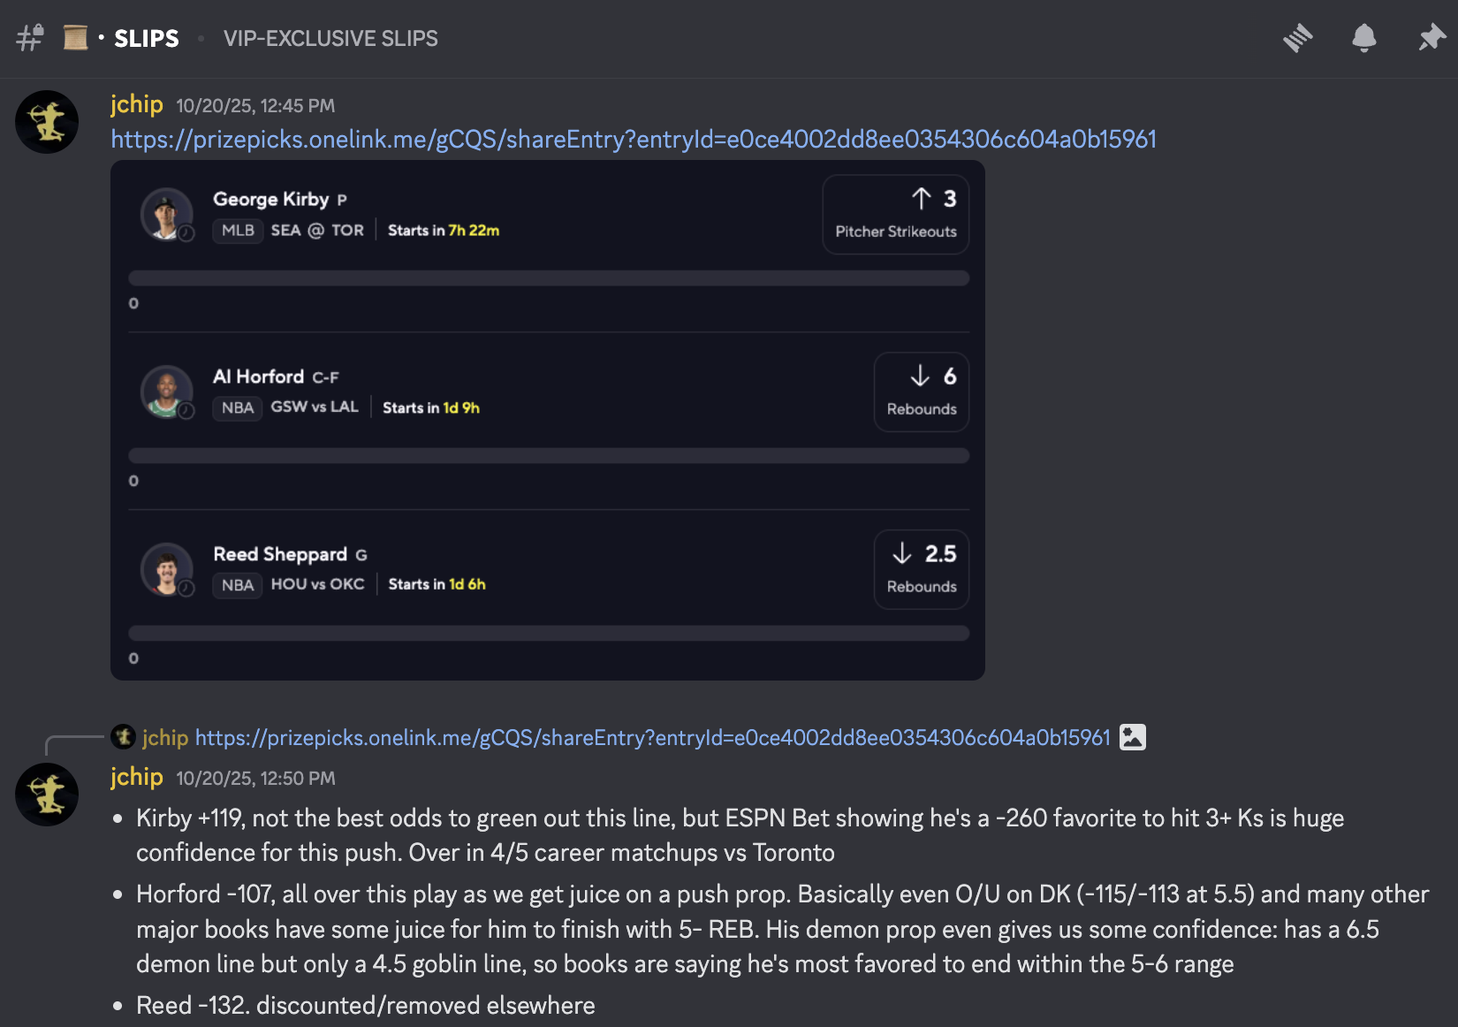
Task: Click Kirby's 3 Pitcher Strikeouts pick box
Action: [x=895, y=215]
